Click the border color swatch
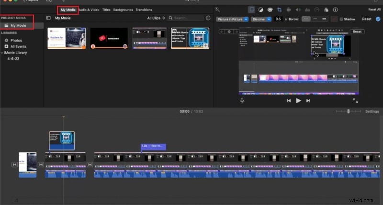Screen dimensions: 383x205 [334, 19]
